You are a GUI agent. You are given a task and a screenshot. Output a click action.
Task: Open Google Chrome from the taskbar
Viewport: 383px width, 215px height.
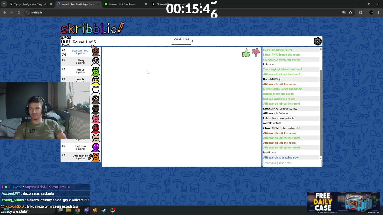pos(77,211)
